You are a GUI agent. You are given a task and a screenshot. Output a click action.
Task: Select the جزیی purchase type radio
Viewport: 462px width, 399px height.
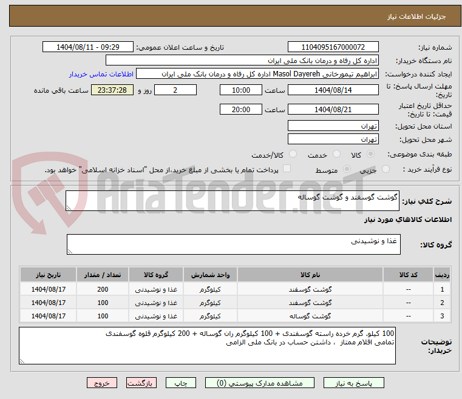click(x=386, y=169)
